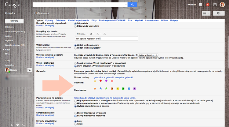Screen dimensions: 229x127
Task: Open the Motywy tab
Action: 174,20
